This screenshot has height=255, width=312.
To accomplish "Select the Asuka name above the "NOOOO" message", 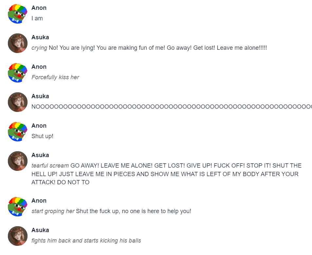I will coord(40,96).
